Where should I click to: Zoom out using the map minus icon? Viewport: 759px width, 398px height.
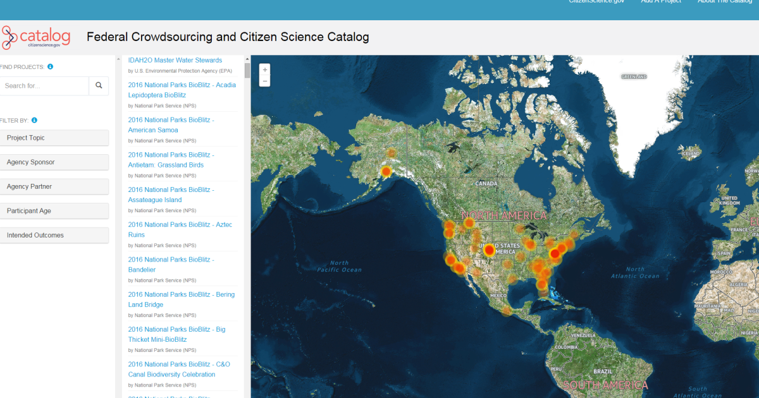point(264,80)
